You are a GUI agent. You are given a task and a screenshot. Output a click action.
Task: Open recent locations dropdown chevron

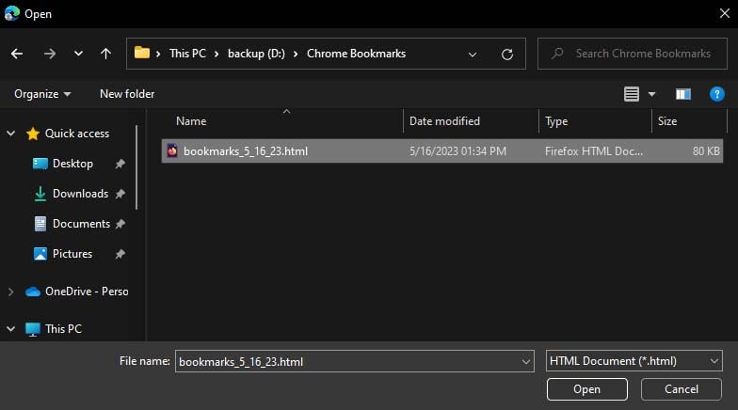point(78,54)
